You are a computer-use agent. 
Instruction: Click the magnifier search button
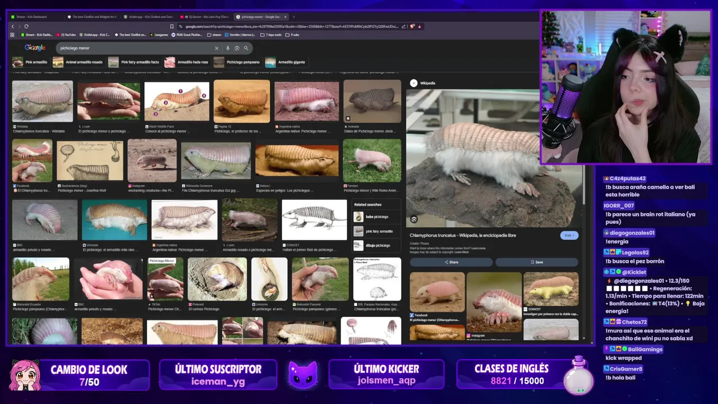pyautogui.click(x=246, y=48)
